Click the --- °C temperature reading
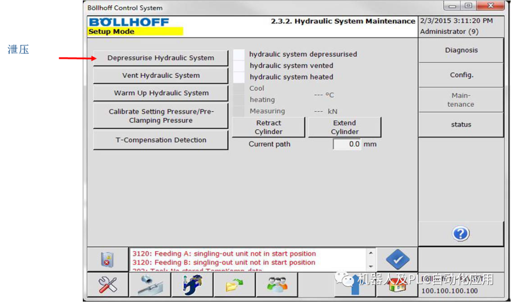 point(324,95)
